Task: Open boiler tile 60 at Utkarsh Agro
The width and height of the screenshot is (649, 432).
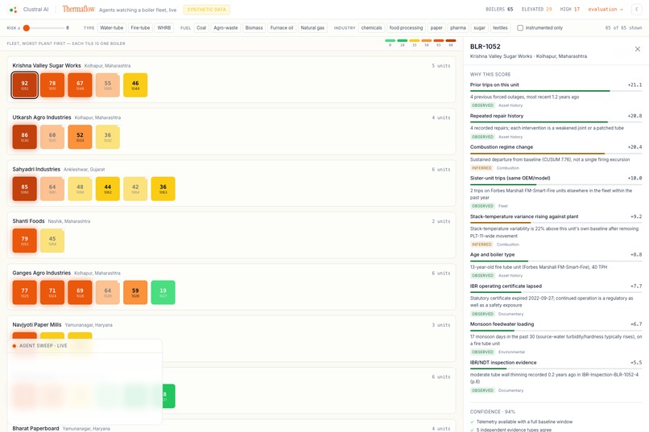Action: pyautogui.click(x=52, y=137)
